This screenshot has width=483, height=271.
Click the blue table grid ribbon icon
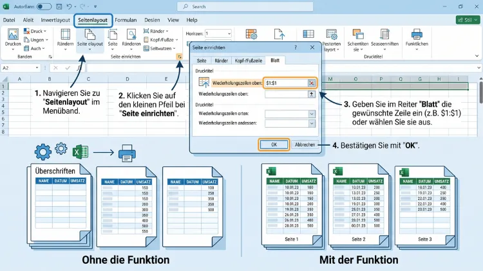click(x=308, y=34)
